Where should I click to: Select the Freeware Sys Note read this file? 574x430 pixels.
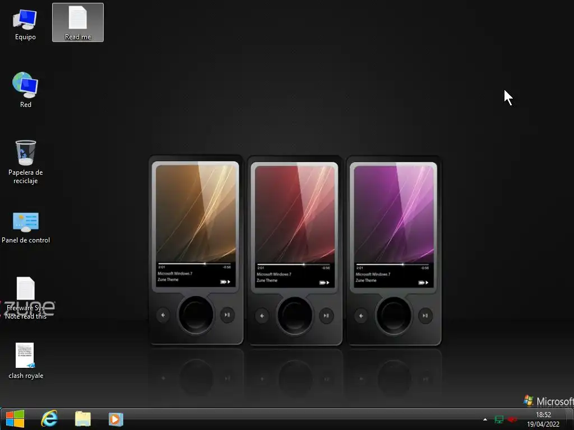pyautogui.click(x=25, y=298)
